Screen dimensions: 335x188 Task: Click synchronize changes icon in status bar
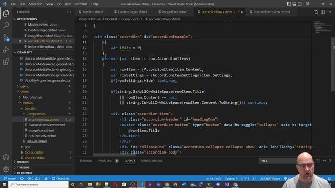(22, 179)
